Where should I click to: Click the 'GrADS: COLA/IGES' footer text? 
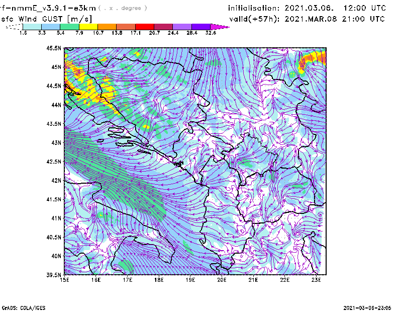(24, 308)
